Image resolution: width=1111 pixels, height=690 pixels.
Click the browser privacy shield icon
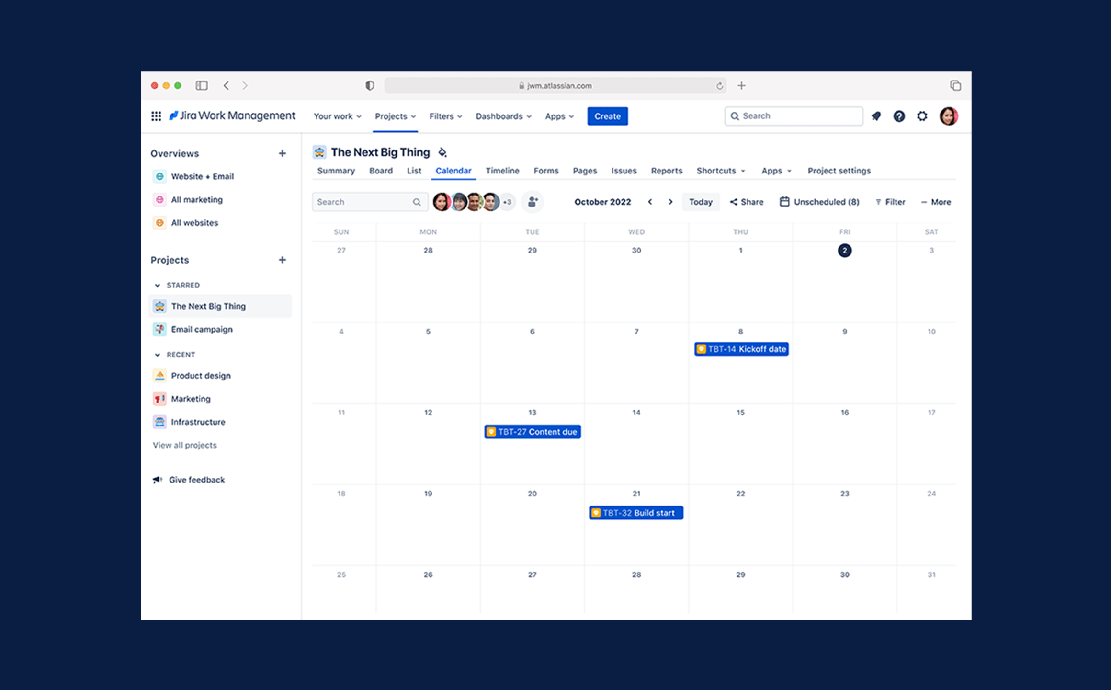(x=370, y=85)
